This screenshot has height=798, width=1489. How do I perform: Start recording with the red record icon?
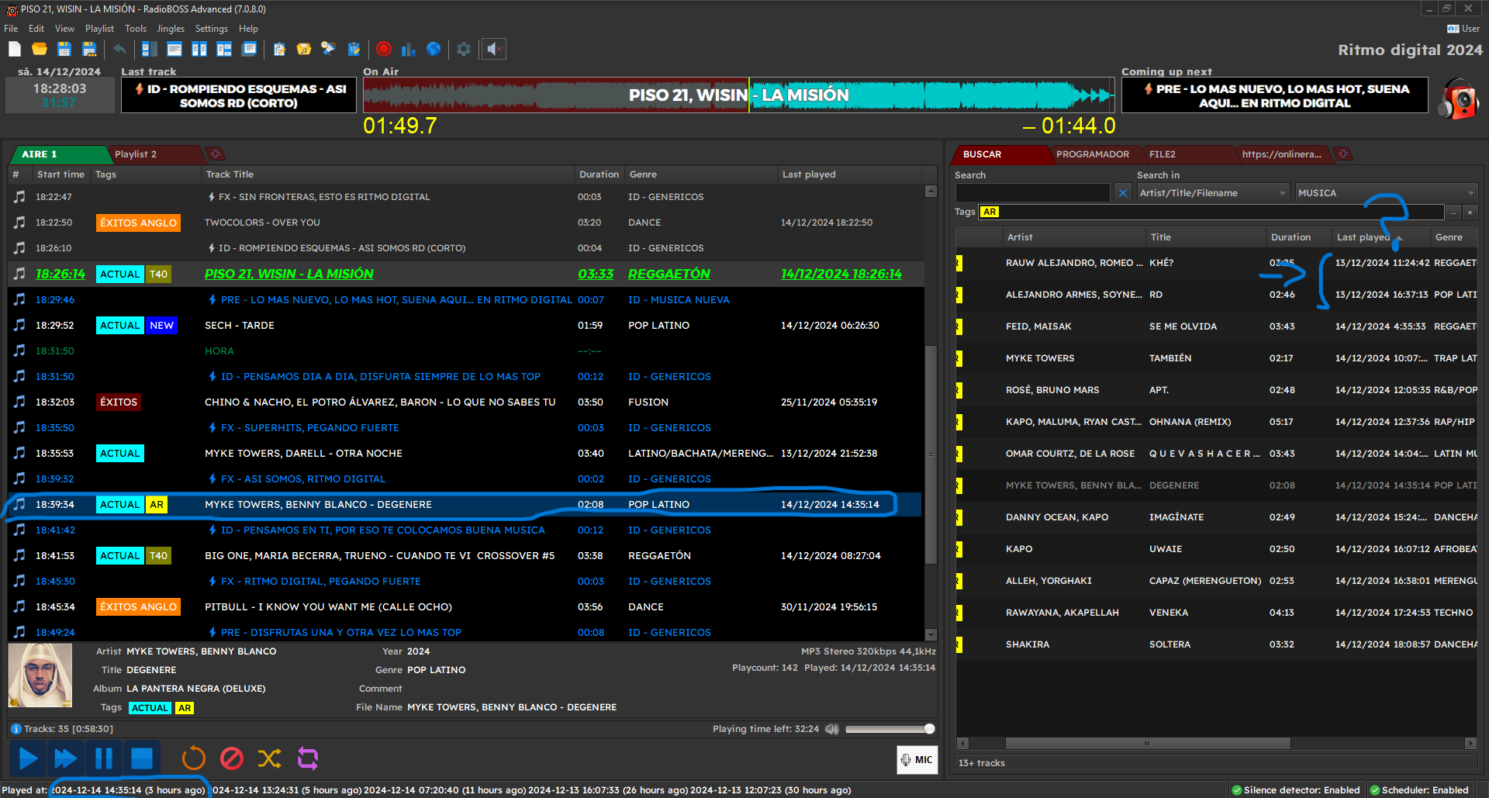384,49
